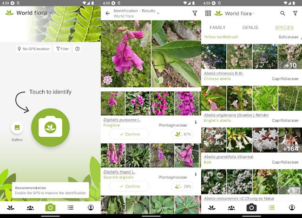This screenshot has height=218, width=302.
Task: Switch to the GENUS tab
Action: point(250,28)
